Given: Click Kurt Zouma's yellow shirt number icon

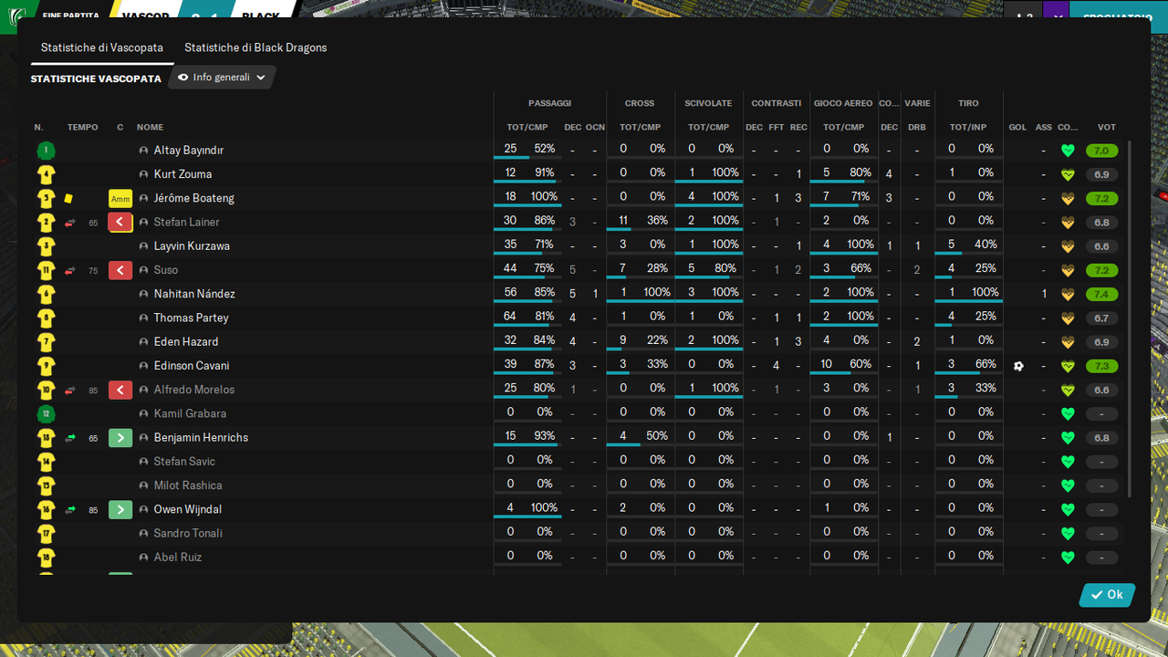Looking at the screenshot, I should [46, 174].
